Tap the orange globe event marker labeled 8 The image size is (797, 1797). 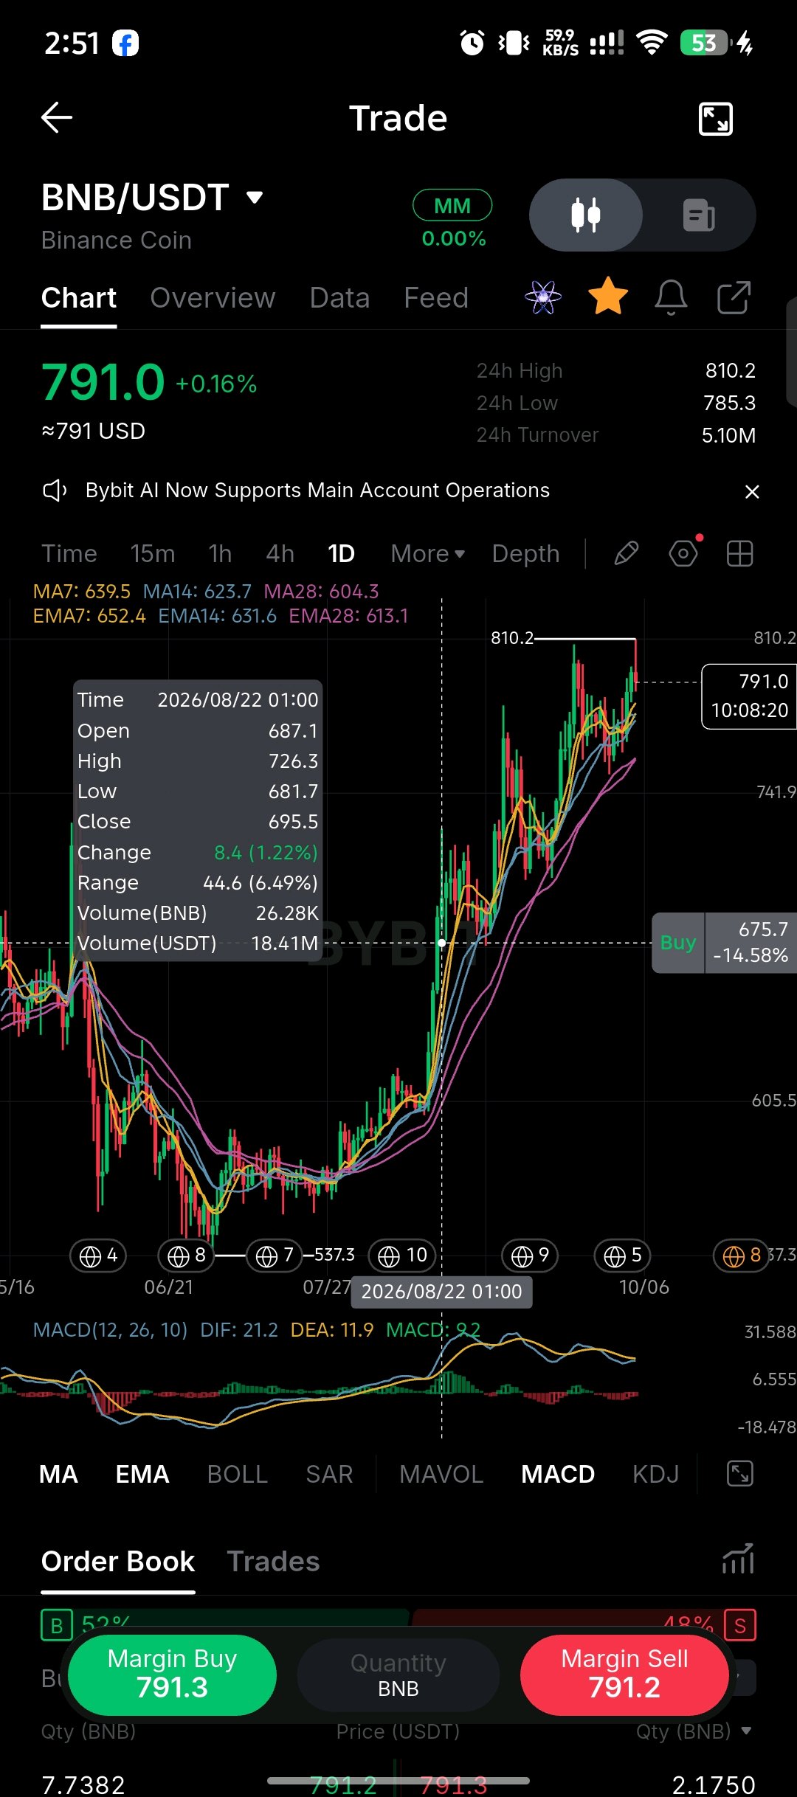(742, 1256)
